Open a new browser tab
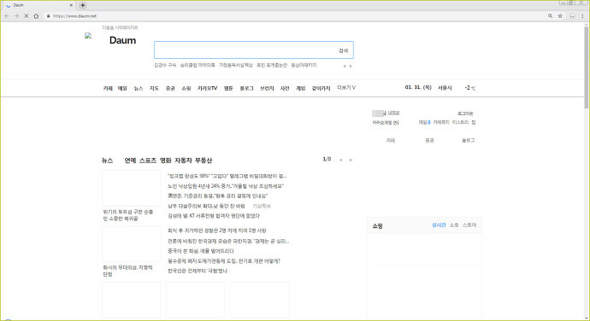590x321 pixels. click(x=82, y=5)
